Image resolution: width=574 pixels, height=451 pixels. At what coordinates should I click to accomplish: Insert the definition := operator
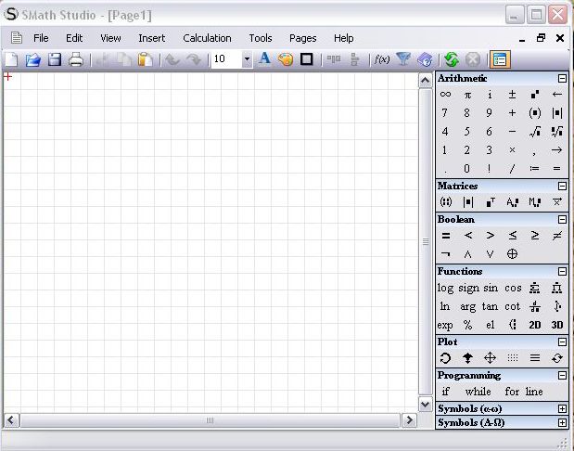[534, 169]
